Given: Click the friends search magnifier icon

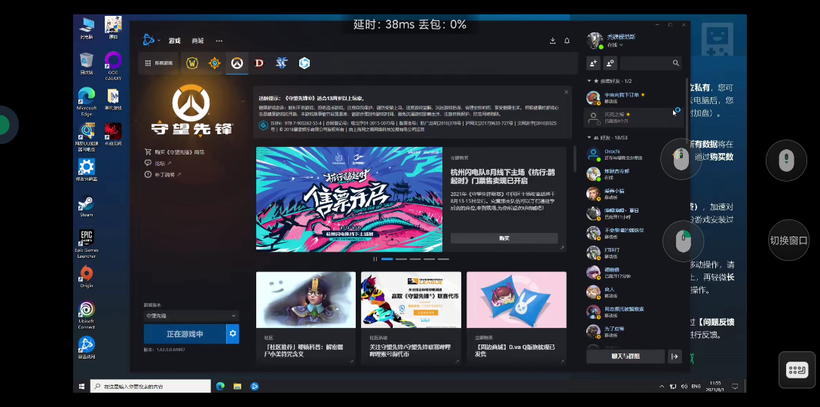Looking at the screenshot, I should (675, 63).
